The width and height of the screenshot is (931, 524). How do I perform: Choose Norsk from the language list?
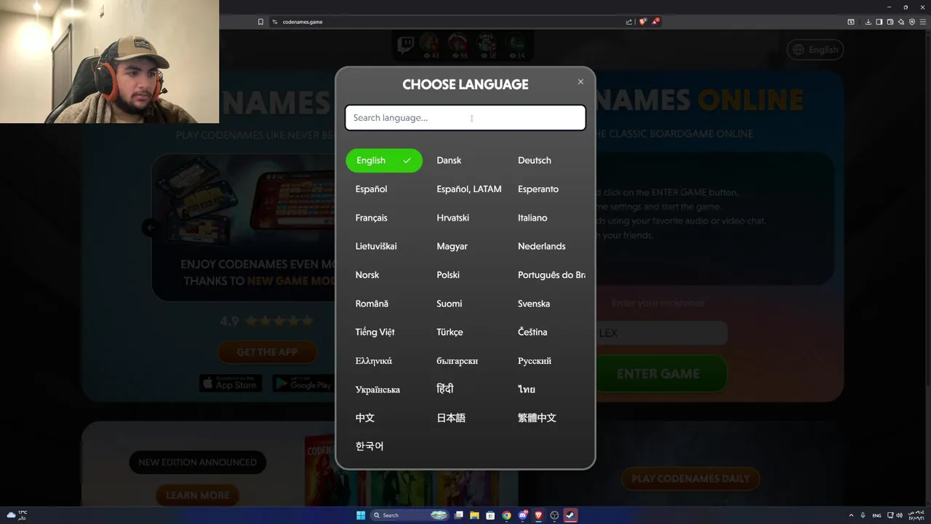(367, 275)
